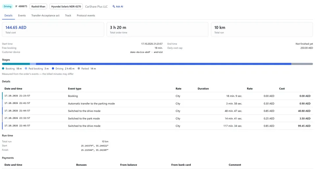Click 18 min. 9 sec. duration cell
This screenshot has width=316, height=170.
(234, 96)
